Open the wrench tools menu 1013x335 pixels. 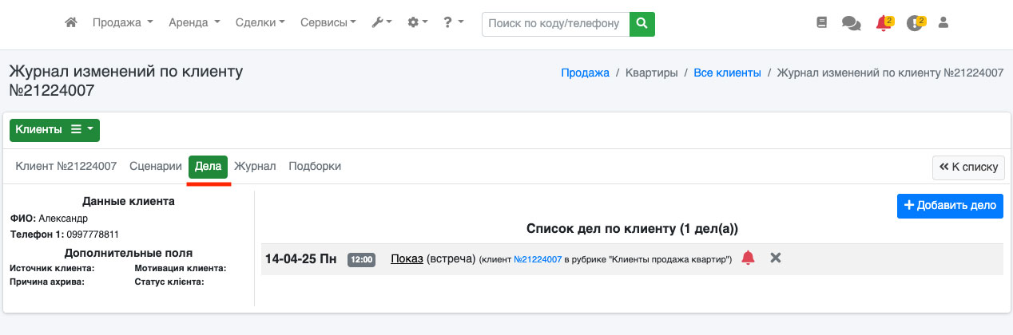381,23
